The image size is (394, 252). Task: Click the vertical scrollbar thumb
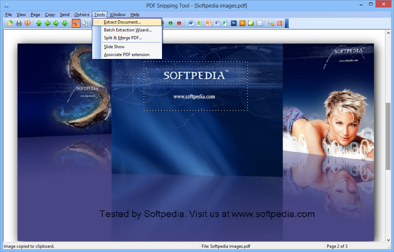tap(388, 136)
